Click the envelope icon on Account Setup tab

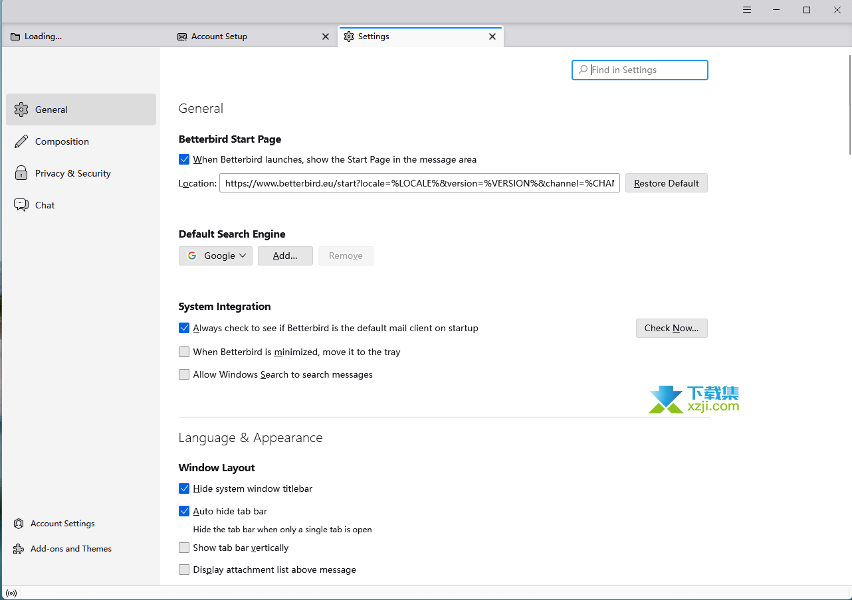click(x=182, y=37)
